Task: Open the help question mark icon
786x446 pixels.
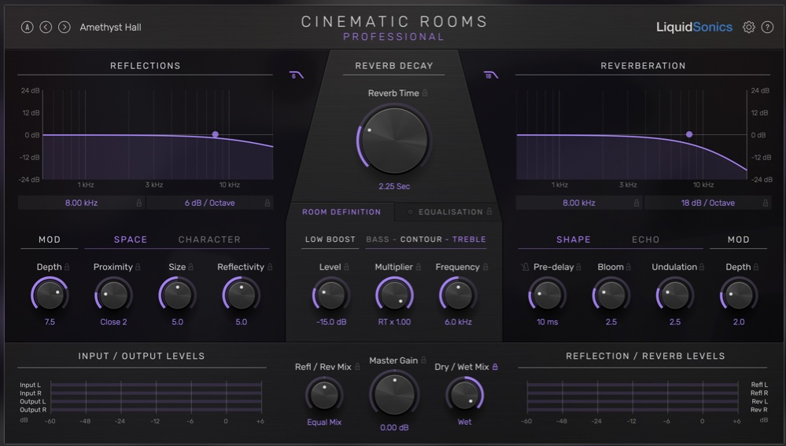Action: click(x=767, y=27)
